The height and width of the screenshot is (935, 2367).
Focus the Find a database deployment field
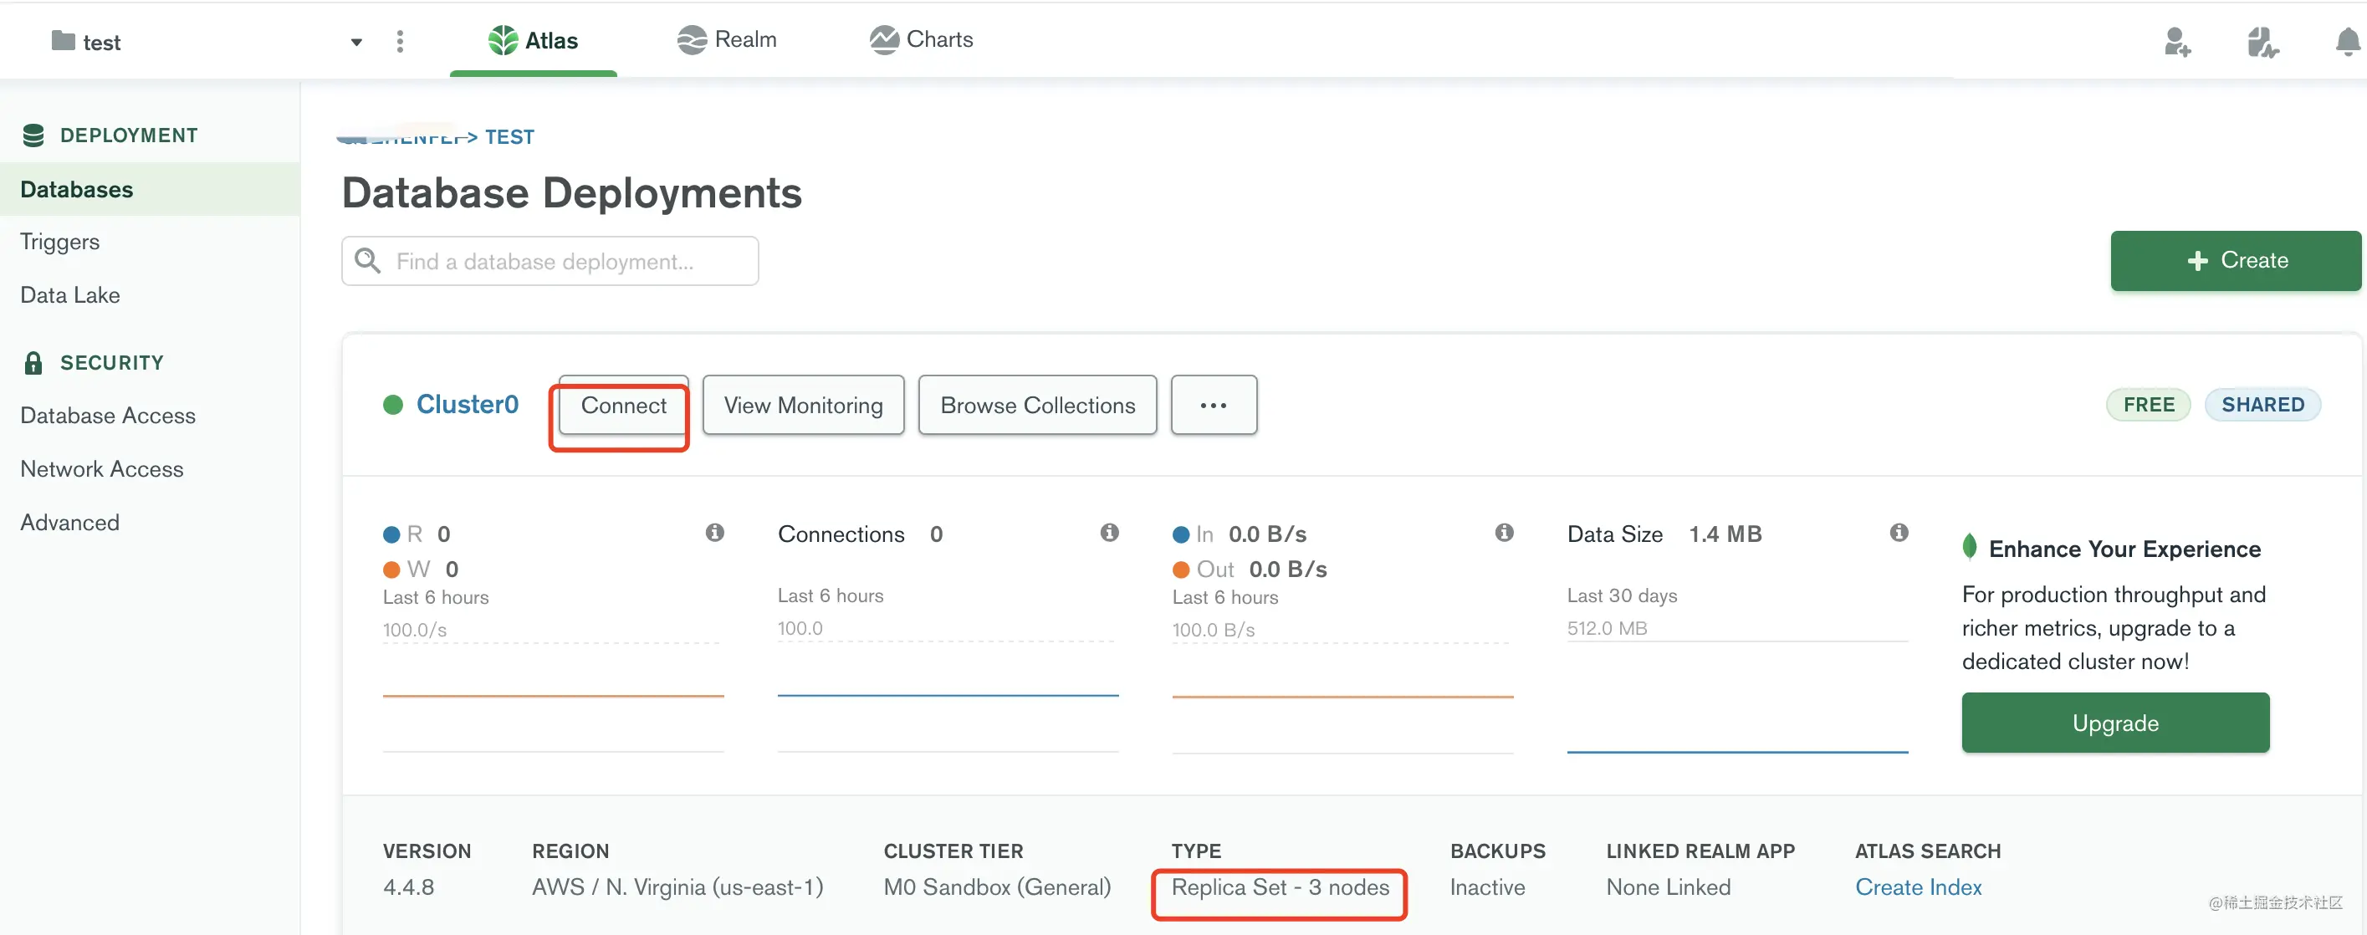(x=550, y=261)
